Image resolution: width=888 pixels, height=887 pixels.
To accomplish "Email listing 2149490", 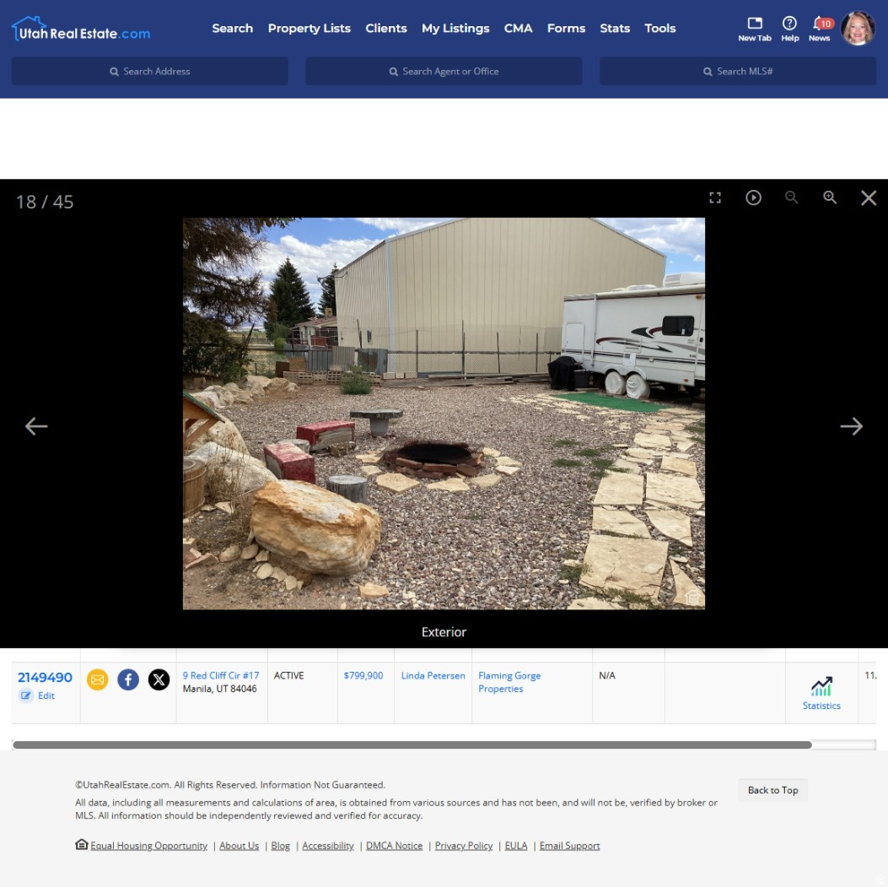I will (x=97, y=679).
